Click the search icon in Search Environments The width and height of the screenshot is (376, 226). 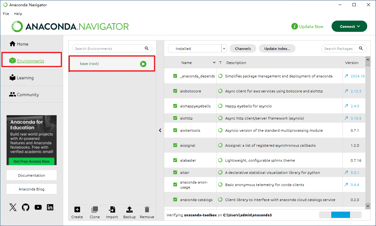pos(147,48)
